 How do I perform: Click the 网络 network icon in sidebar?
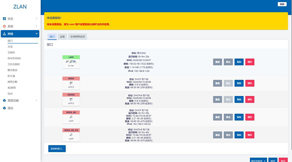point(4,34)
